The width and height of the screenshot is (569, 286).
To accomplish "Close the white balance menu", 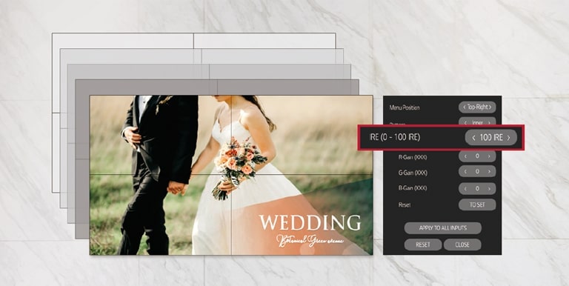I will 462,245.
